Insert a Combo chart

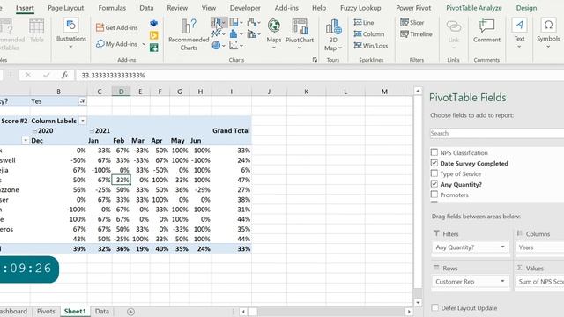254,33
